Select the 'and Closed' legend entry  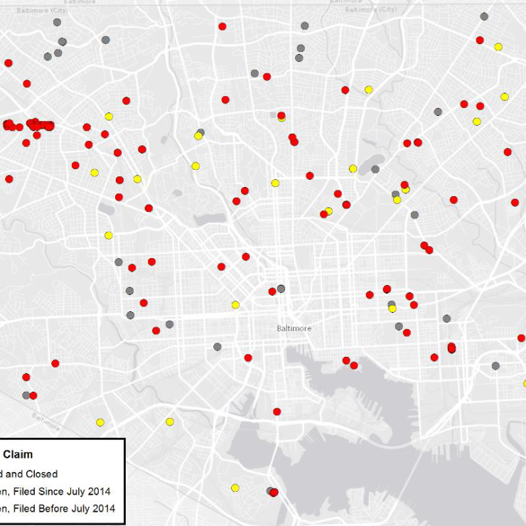pyautogui.click(x=28, y=473)
